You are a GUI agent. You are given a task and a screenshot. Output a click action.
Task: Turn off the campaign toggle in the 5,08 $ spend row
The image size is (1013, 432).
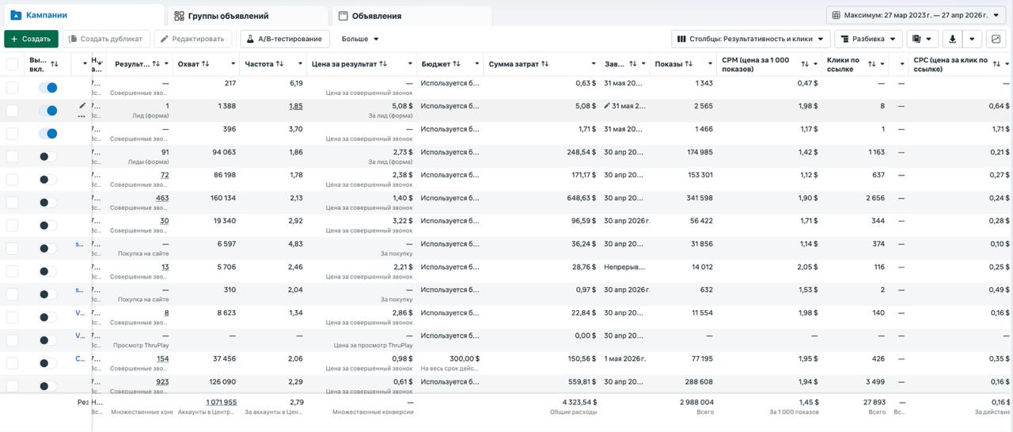pos(47,111)
